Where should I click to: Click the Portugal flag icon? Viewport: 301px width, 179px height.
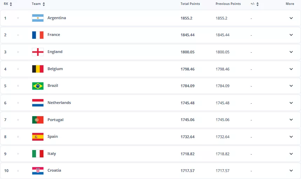[x=37, y=120]
